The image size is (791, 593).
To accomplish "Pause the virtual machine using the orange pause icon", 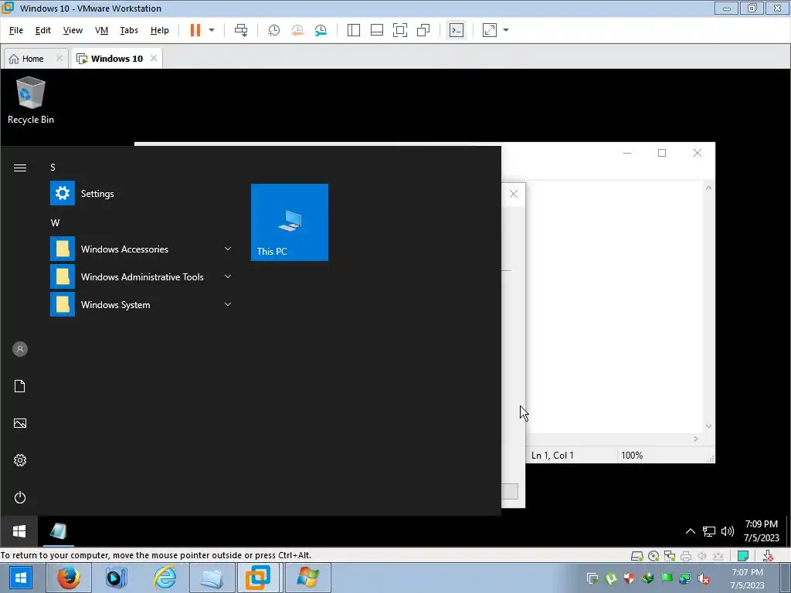I will 195,30.
